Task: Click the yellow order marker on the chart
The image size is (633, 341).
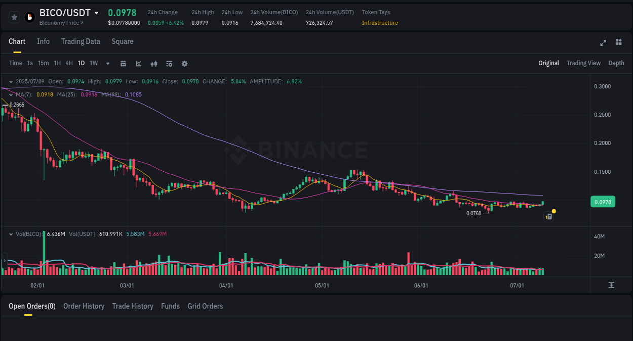Action: click(x=554, y=211)
